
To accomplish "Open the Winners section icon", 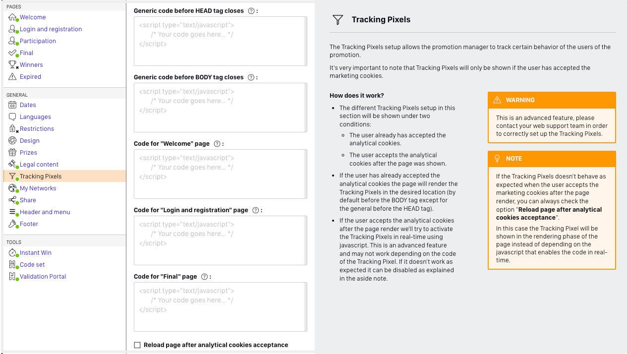I will [12, 64].
